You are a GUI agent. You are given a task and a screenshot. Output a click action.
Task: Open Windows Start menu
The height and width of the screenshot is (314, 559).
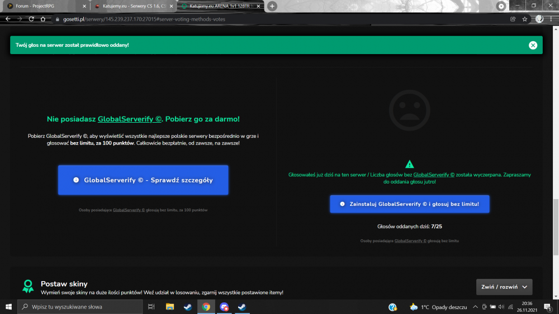[x=8, y=307]
